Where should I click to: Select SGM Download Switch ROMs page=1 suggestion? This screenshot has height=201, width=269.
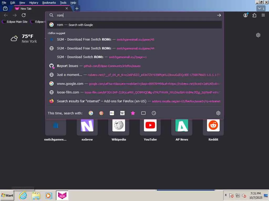pos(134,57)
